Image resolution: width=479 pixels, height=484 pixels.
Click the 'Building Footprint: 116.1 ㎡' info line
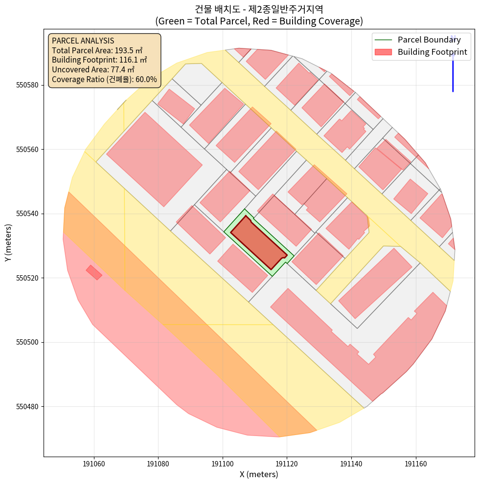tap(99, 60)
